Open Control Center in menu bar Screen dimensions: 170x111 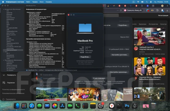(151, 2)
